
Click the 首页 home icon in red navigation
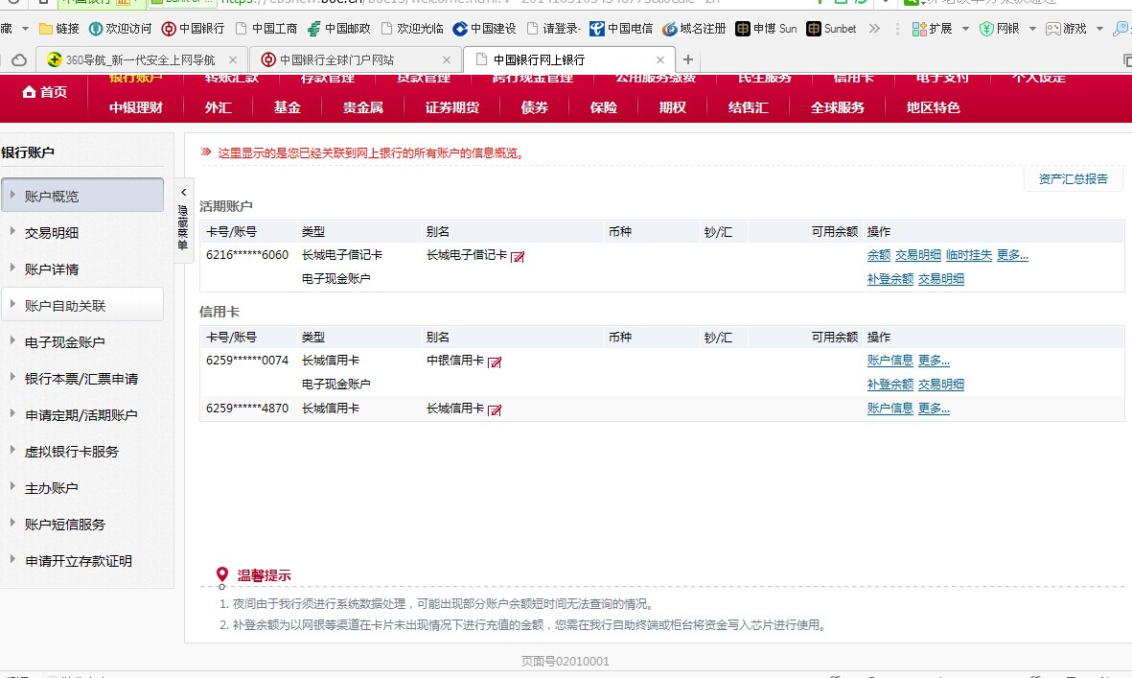click(x=30, y=92)
